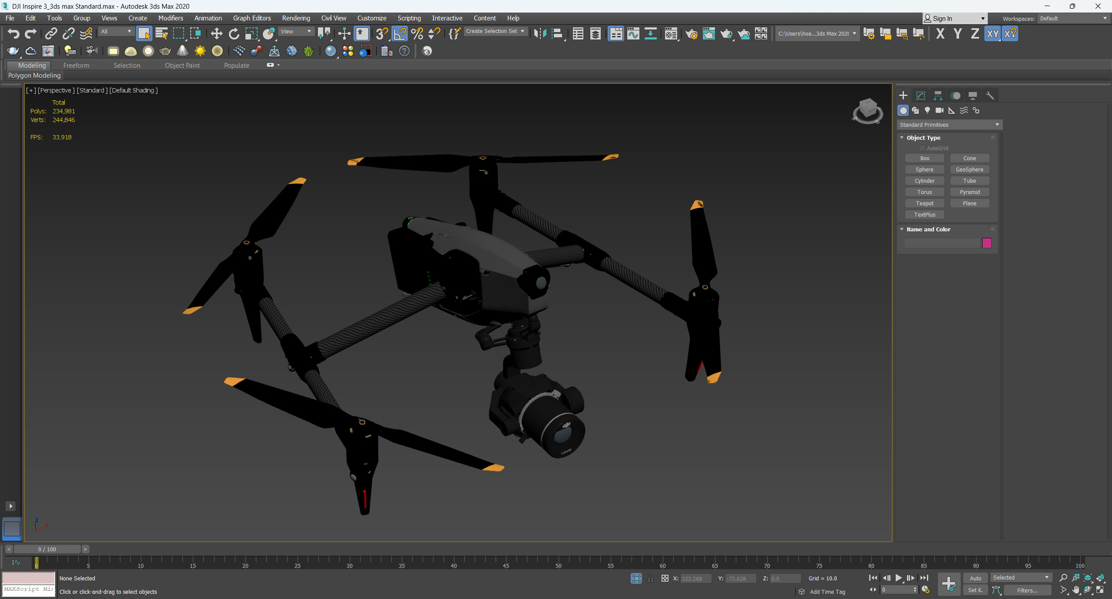1112x599 pixels.
Task: Toggle Window/Crossing selection mode
Action: tap(195, 33)
